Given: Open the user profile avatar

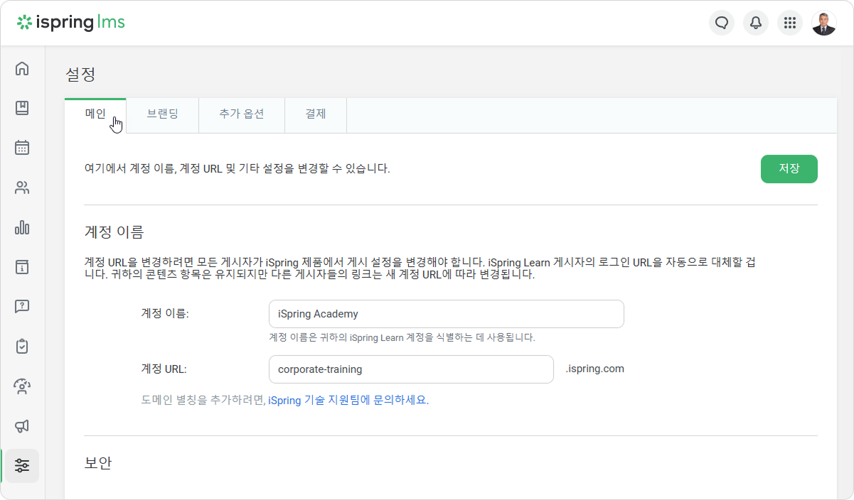Looking at the screenshot, I should pos(824,23).
